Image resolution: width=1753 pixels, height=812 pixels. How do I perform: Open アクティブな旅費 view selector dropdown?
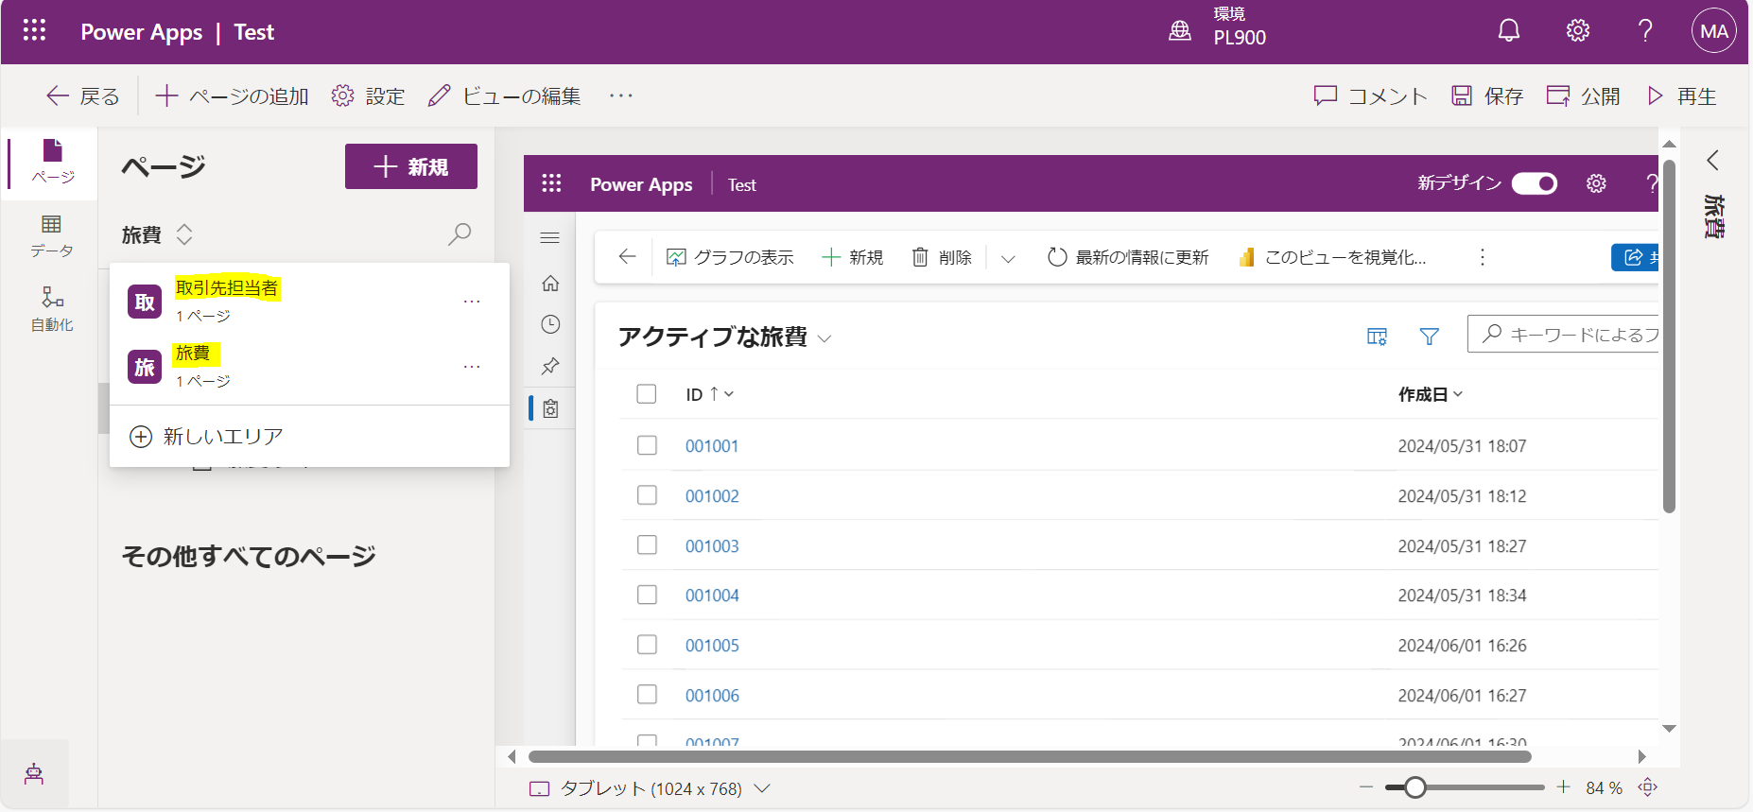pos(725,337)
